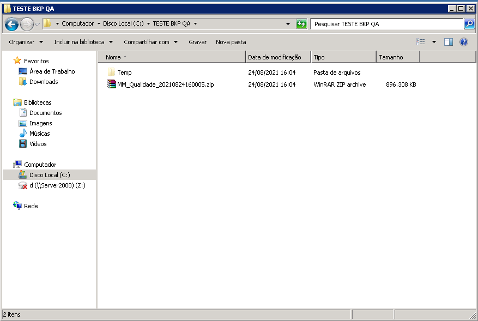Select Favoritos in the navigation pane
This screenshot has height=321, width=478.
pyautogui.click(x=37, y=61)
